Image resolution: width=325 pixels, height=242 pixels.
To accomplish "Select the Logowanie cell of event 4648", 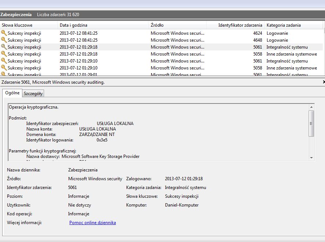I will [x=277, y=40].
